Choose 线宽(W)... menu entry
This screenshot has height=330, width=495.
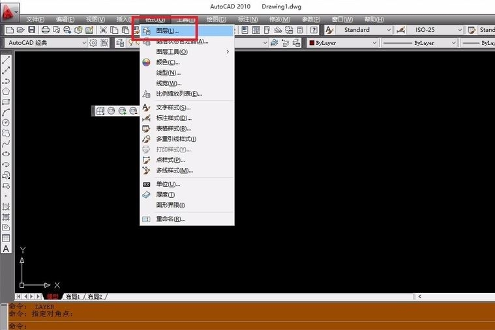tap(187, 83)
